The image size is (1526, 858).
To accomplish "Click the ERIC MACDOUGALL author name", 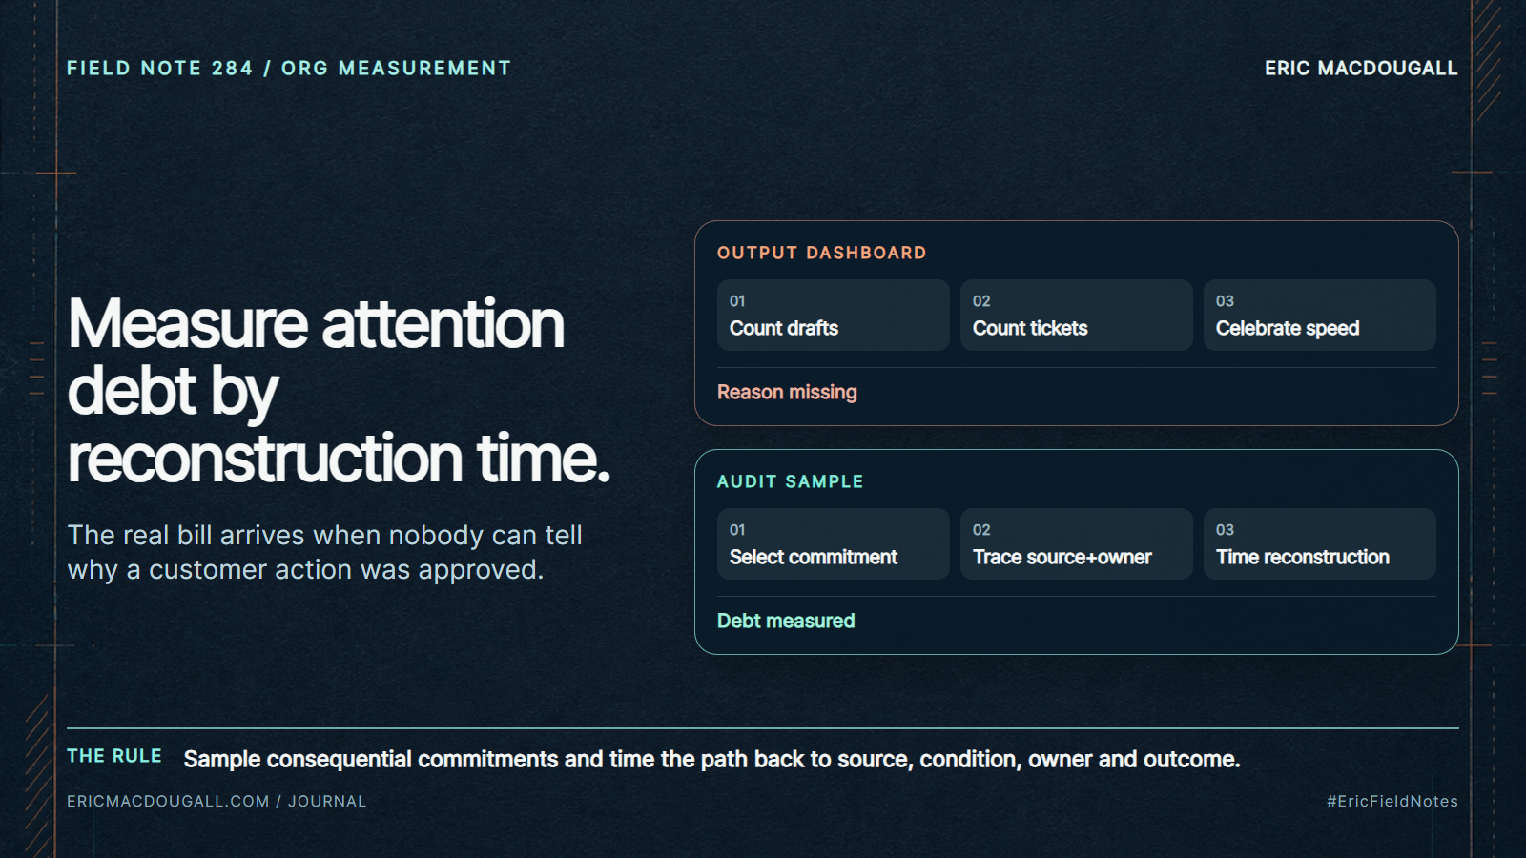I will (x=1361, y=68).
